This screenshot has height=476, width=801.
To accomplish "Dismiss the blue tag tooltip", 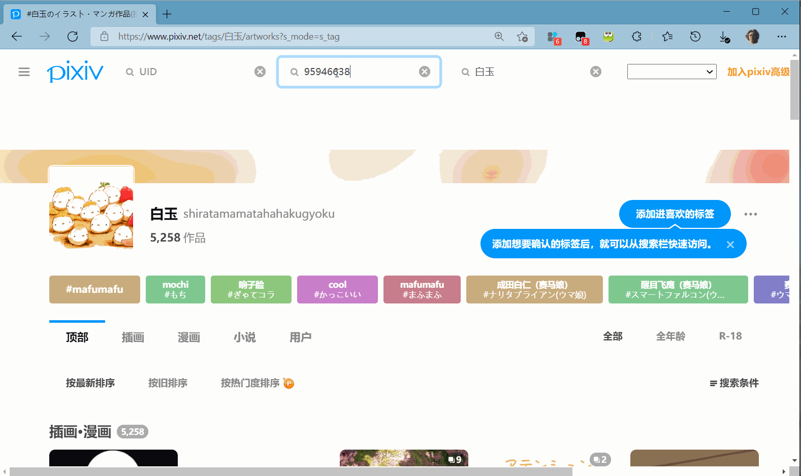I will (730, 245).
